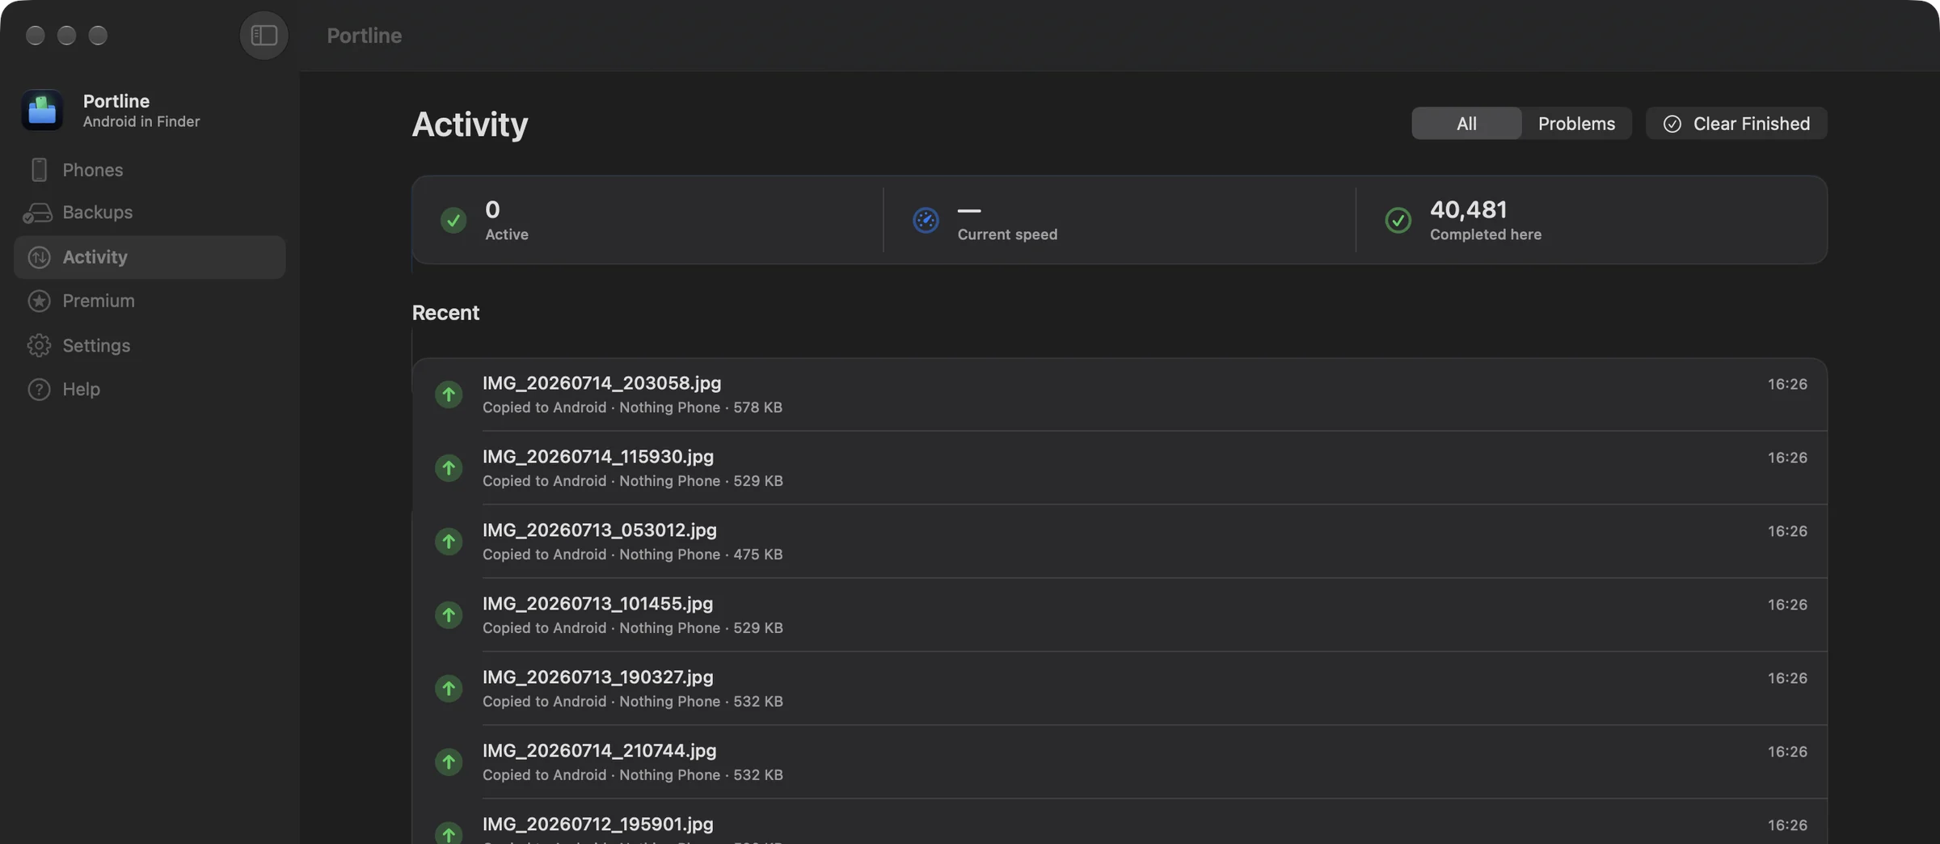Click upload arrow icon for IMG_20260713_190327.jpg
Image resolution: width=1940 pixels, height=844 pixels.
click(449, 689)
